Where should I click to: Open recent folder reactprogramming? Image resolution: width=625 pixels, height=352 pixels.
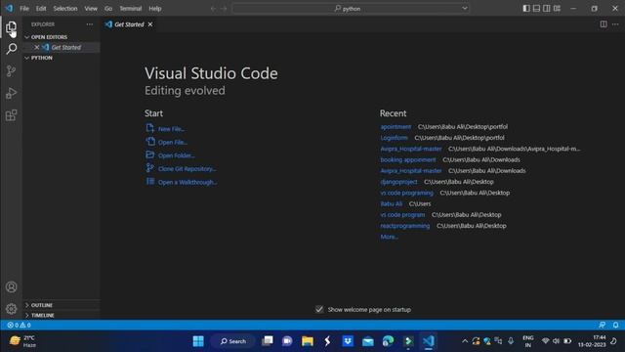pyautogui.click(x=405, y=226)
